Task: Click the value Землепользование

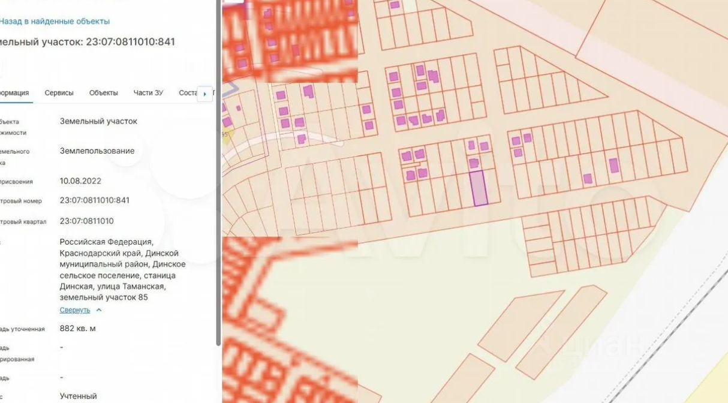Action: [97, 151]
